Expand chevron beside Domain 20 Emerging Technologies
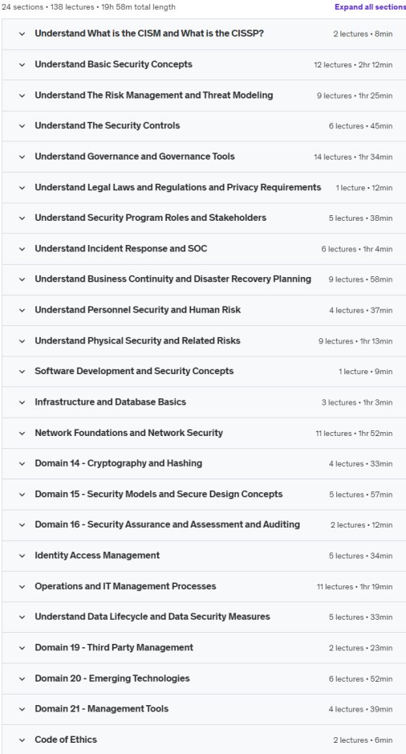 point(22,679)
